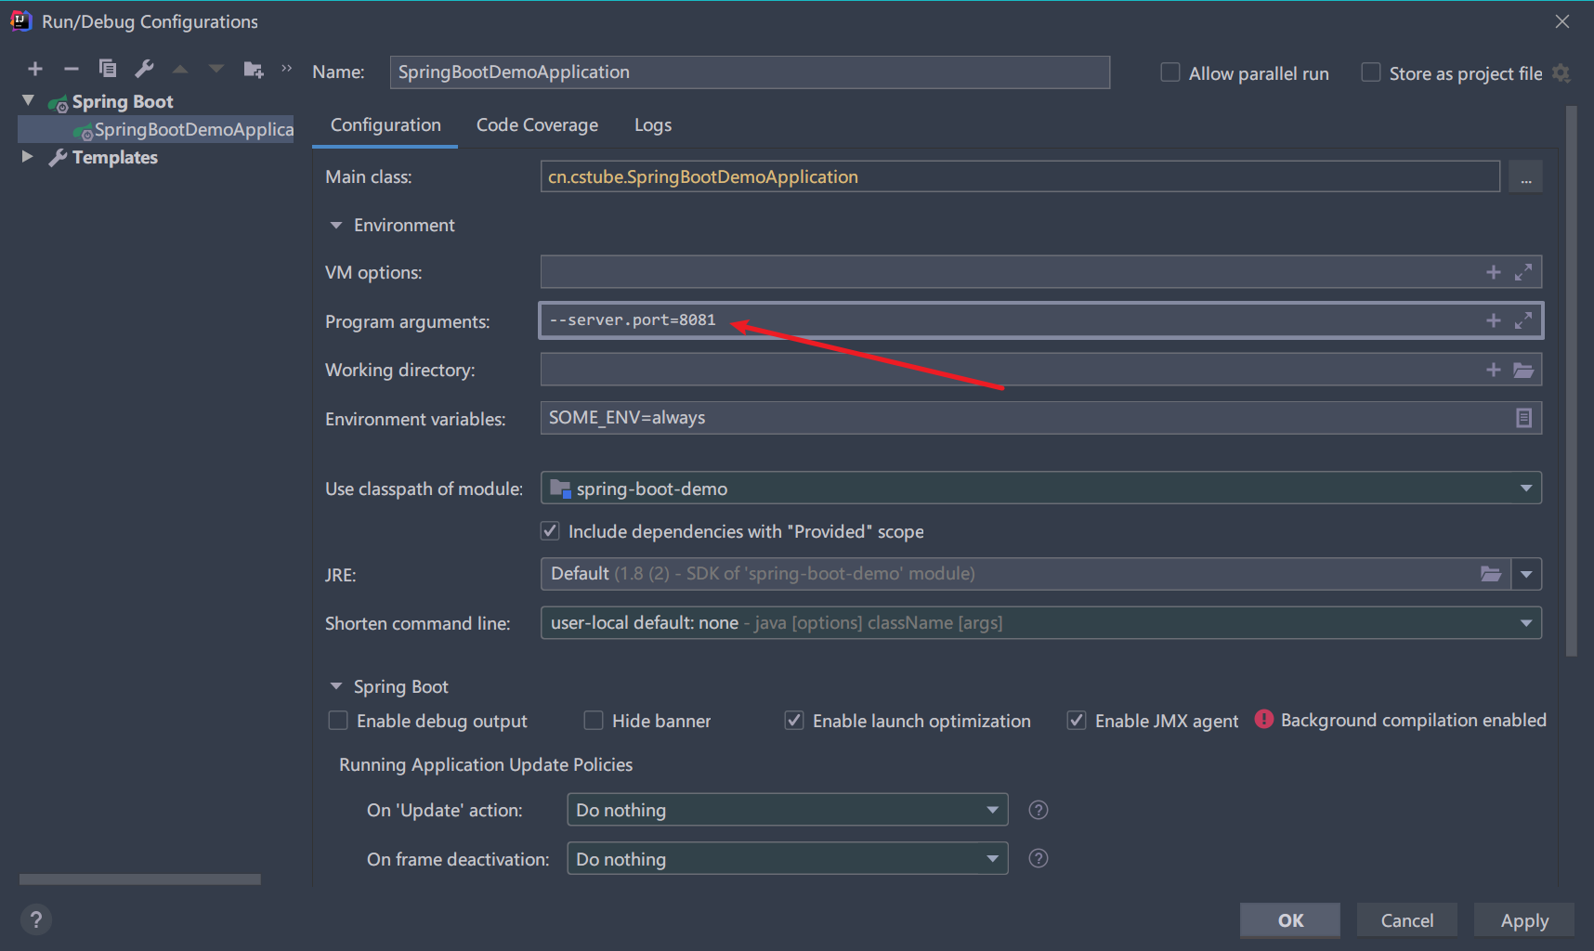Viewport: 1594px width, 951px height.
Task: Collapse the Environment section
Action: click(336, 226)
